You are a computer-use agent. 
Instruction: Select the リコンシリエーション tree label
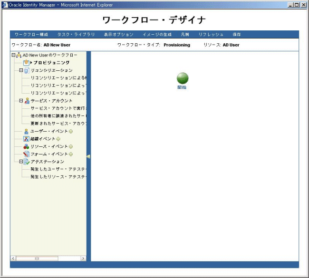pos(52,70)
